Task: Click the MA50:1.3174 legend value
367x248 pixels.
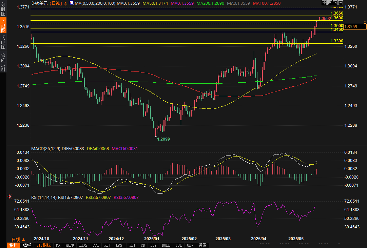Action: pyautogui.click(x=155, y=3)
